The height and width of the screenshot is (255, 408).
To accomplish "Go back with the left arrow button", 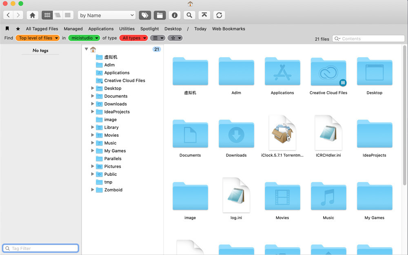I will click(x=8, y=15).
